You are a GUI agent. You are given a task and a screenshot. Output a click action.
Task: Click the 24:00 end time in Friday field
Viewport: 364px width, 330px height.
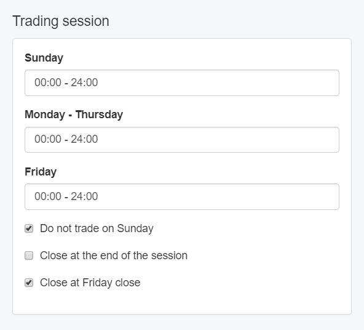84,196
